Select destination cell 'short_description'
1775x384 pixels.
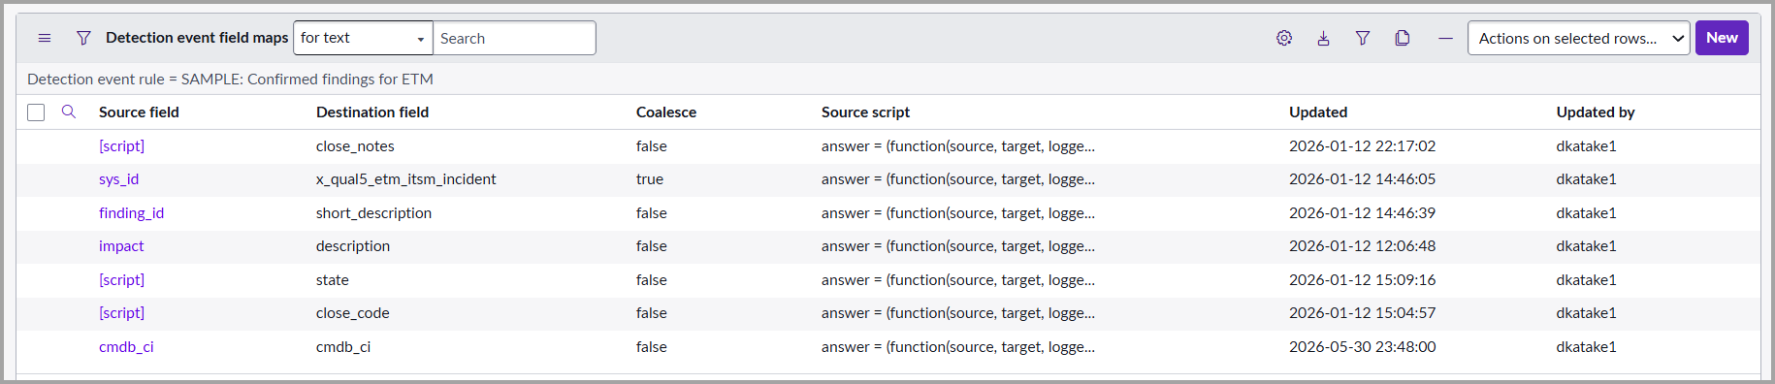(373, 213)
